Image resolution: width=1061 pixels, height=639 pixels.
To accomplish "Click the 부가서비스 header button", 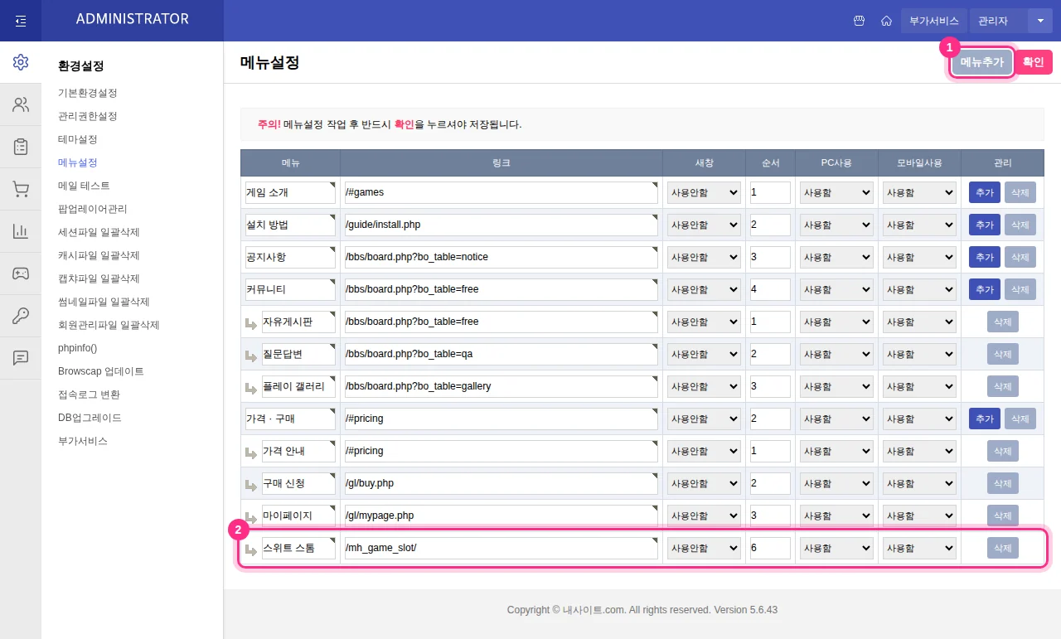I will coord(934,21).
